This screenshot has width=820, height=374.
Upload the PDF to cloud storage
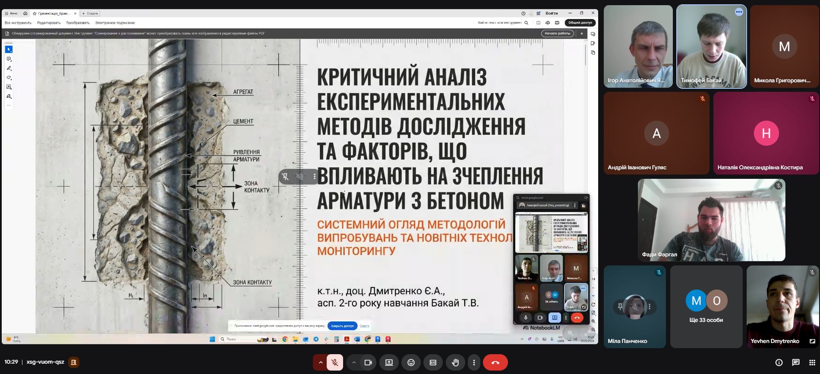[548, 23]
